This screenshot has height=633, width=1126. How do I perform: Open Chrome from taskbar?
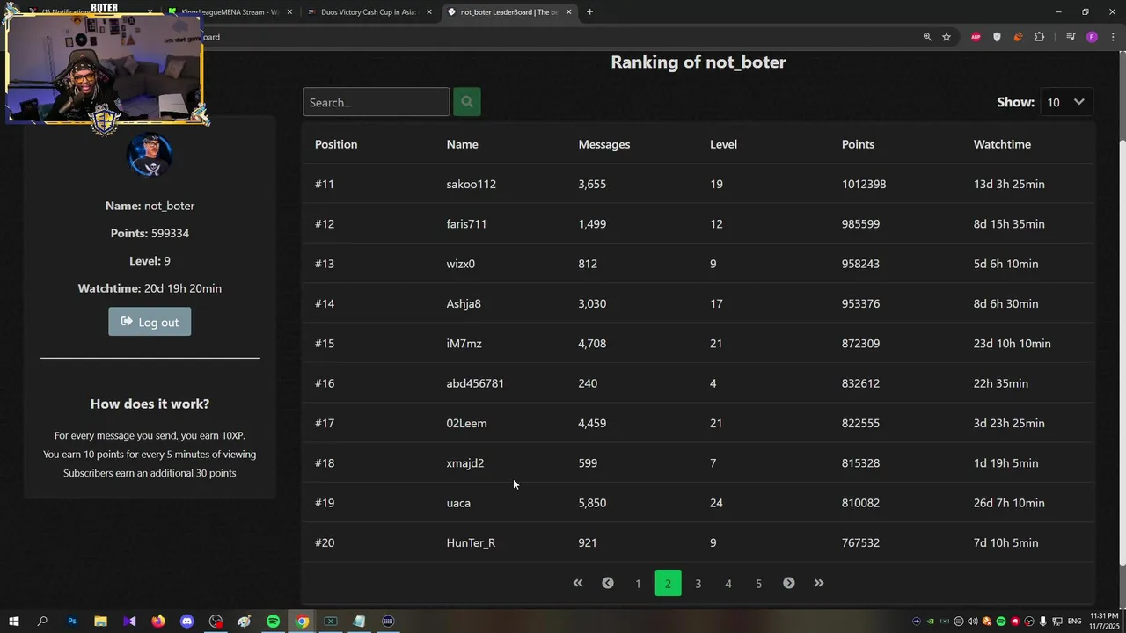tap(302, 622)
